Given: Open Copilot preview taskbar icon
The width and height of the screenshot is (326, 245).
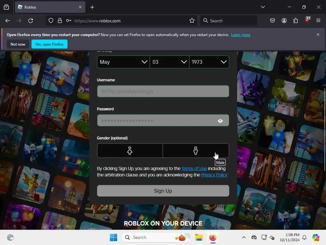Looking at the screenshot, I should pyautogui.click(x=316, y=237).
